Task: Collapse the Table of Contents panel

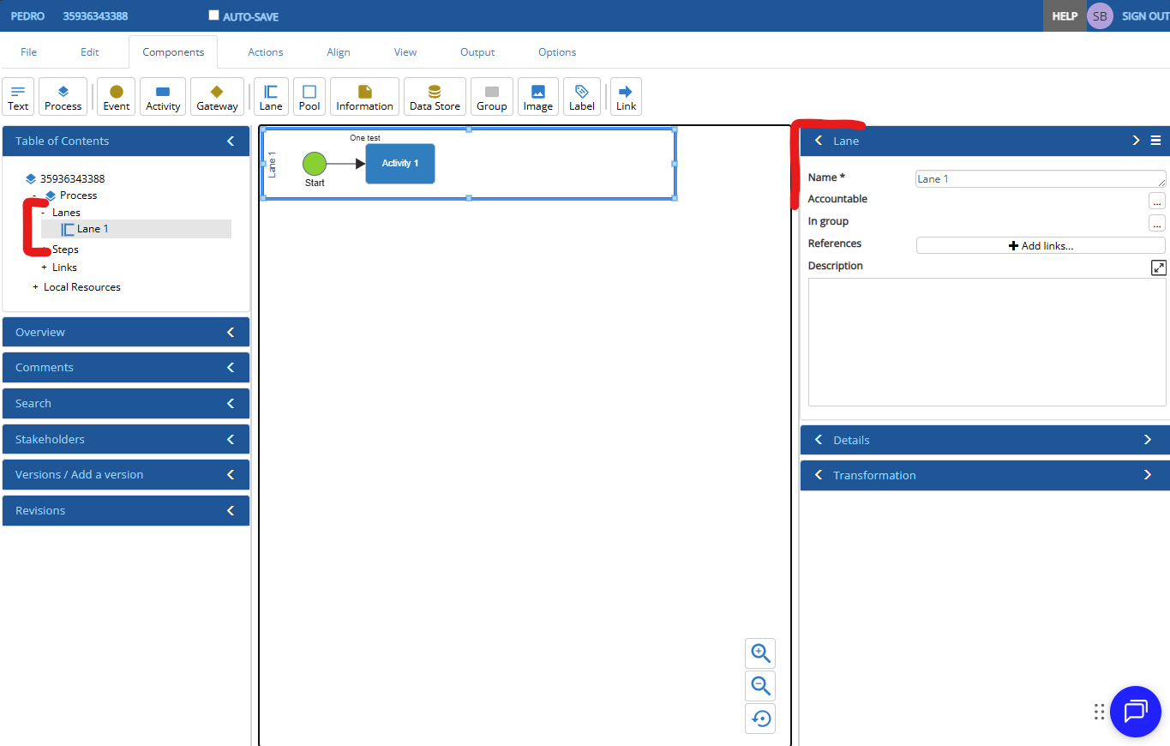Action: 230,141
